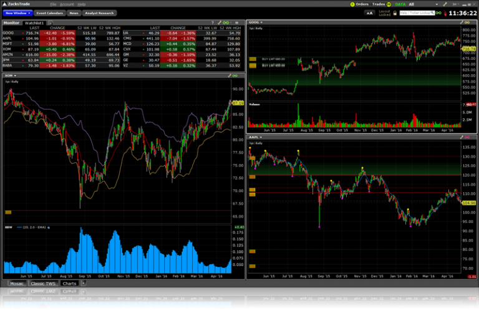The width and height of the screenshot is (479, 312).
Task: Select the Watchlist1 tab
Action: 34,23
